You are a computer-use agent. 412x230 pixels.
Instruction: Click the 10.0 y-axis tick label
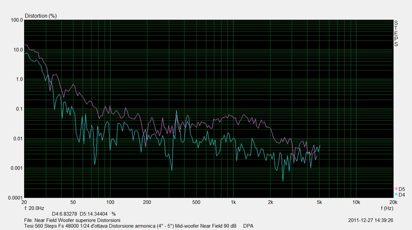(18, 49)
